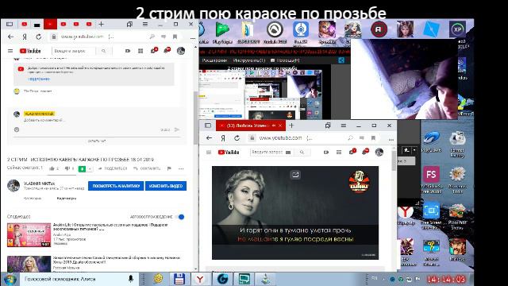The width and height of the screenshot is (508, 286).
Task: Open new tab in left browser
Action: point(101,25)
